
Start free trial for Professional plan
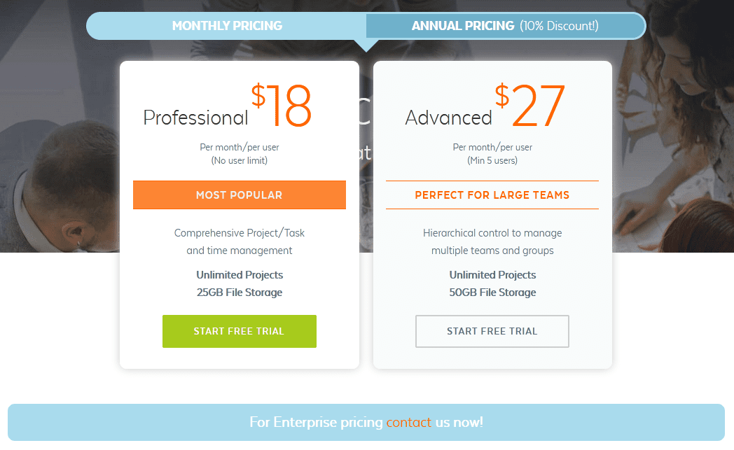pos(239,331)
